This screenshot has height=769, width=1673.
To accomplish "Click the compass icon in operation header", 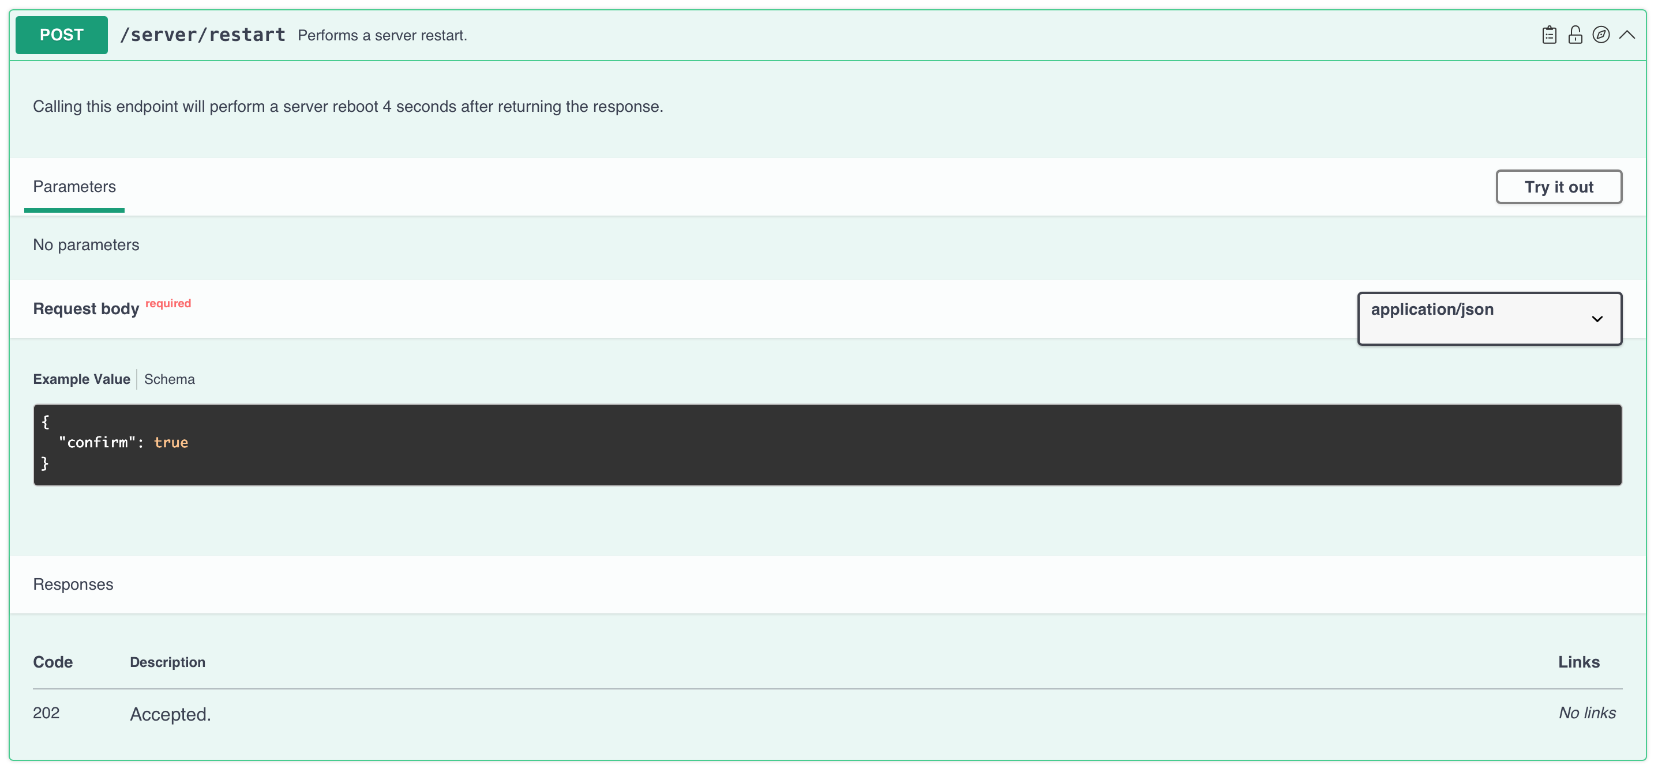I will tap(1601, 35).
